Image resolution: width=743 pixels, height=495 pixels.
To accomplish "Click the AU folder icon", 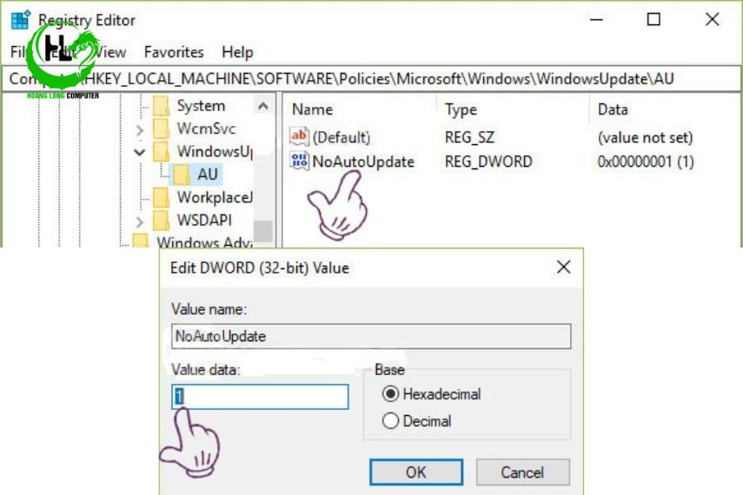I will (x=182, y=175).
